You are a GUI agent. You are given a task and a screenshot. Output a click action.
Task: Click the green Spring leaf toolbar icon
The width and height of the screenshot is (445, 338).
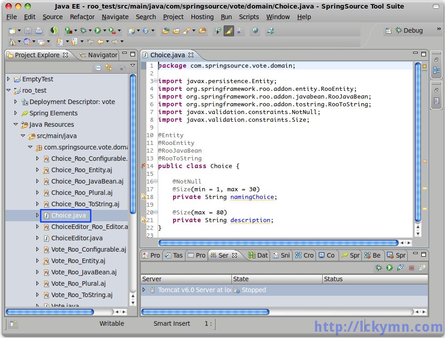coord(54,30)
